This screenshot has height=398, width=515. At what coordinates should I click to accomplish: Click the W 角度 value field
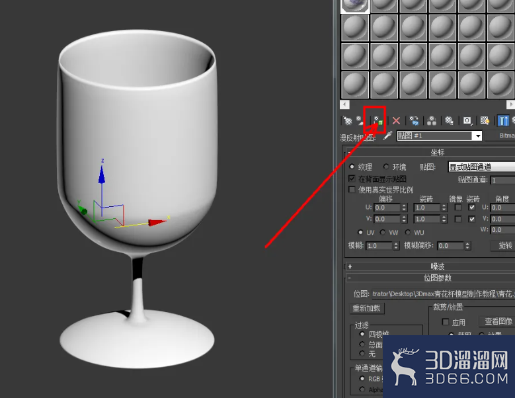502,230
